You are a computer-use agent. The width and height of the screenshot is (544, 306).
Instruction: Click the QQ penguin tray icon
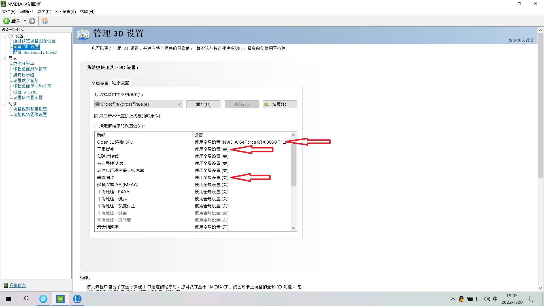462,299
